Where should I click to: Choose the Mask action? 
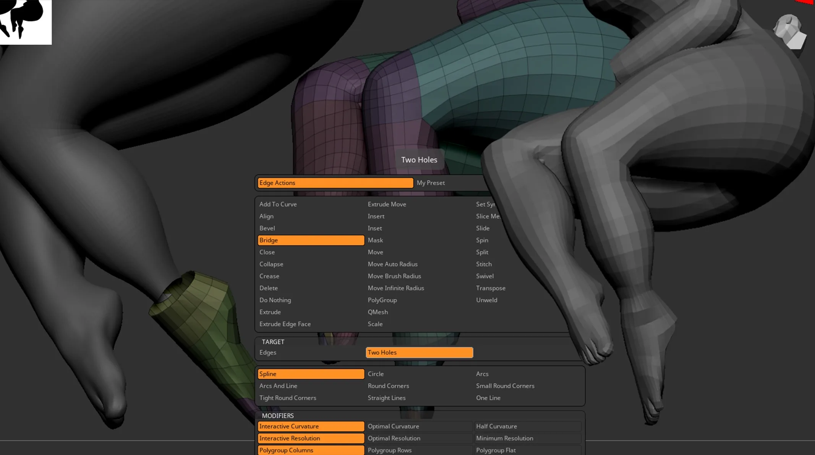375,240
